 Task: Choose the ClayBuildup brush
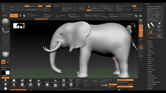[14, 81]
